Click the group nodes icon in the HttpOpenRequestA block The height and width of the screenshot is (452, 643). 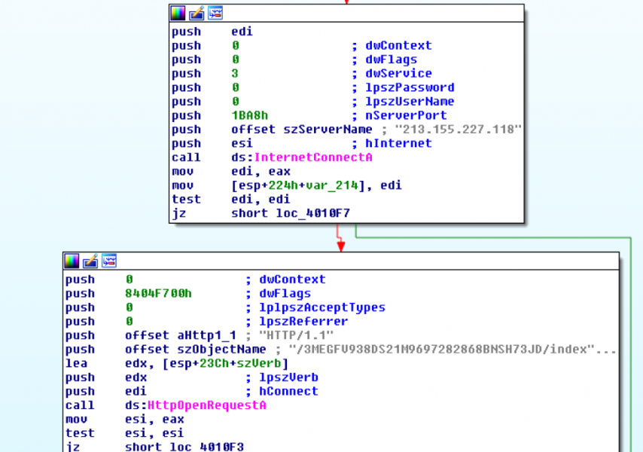coord(109,261)
